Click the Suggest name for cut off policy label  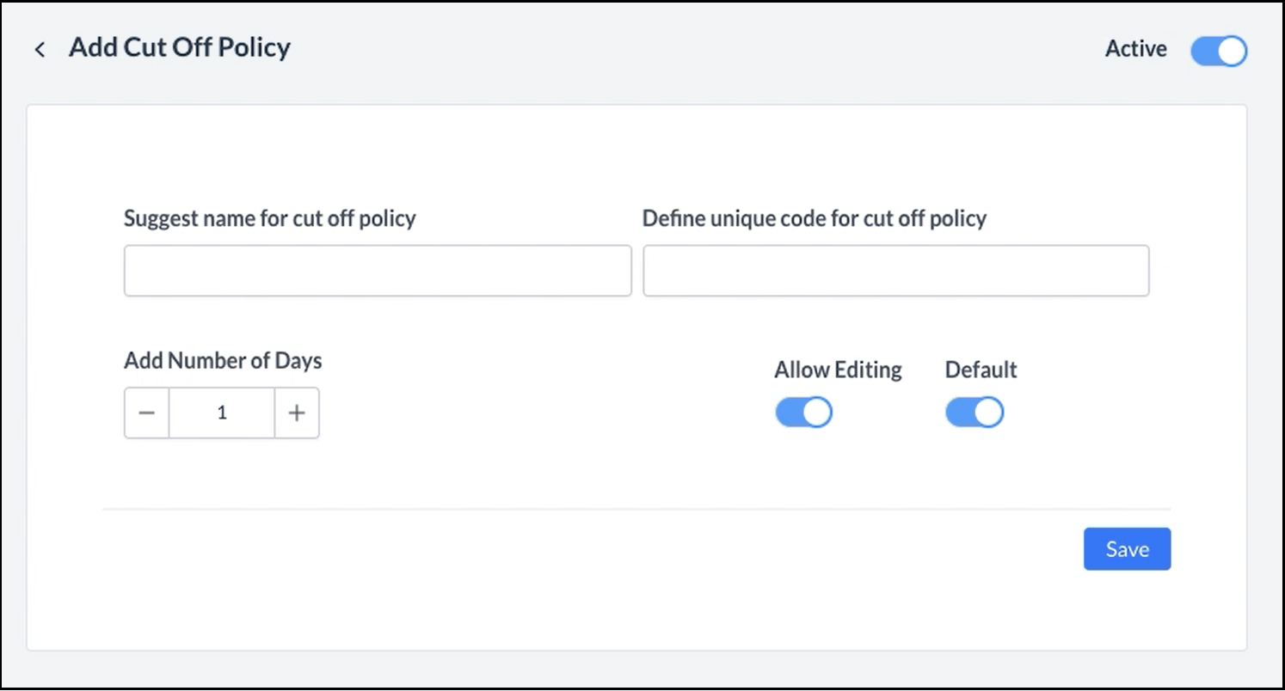point(269,218)
